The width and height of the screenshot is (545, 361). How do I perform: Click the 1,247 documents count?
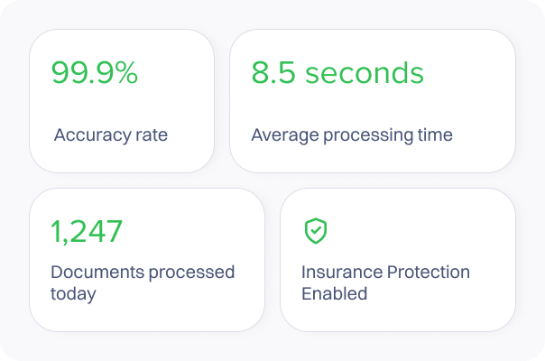click(x=87, y=232)
